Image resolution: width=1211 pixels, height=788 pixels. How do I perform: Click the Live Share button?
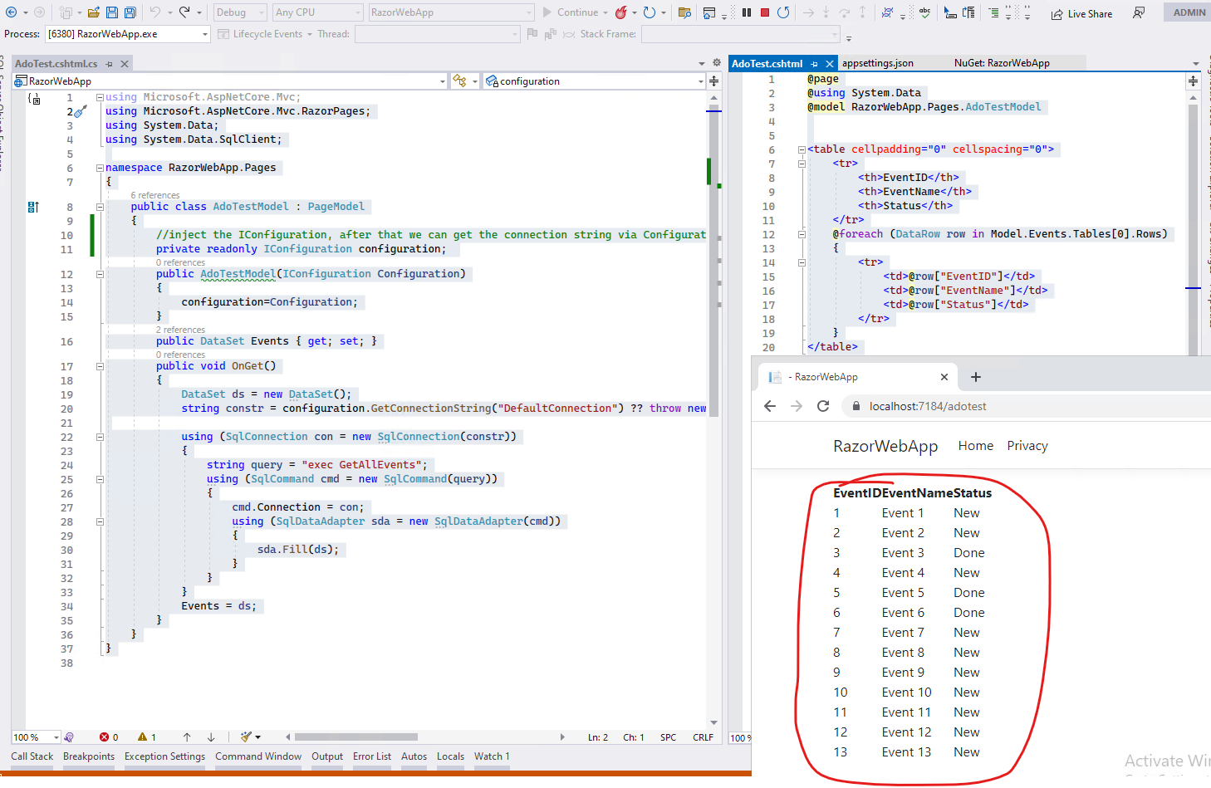coord(1081,13)
